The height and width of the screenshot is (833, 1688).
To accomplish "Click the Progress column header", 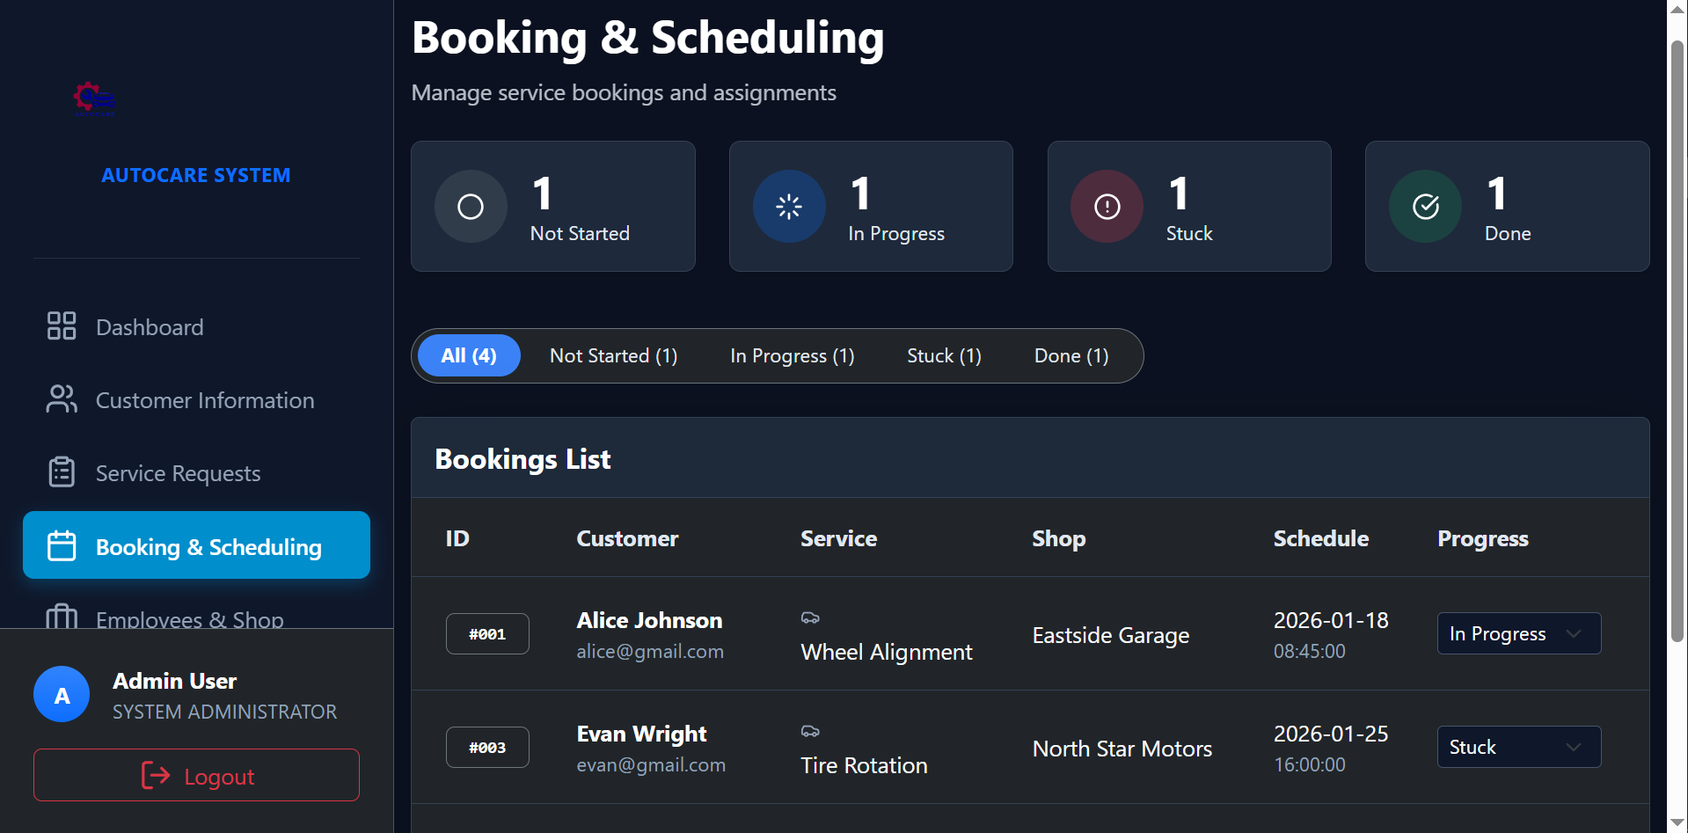I will point(1483,538).
